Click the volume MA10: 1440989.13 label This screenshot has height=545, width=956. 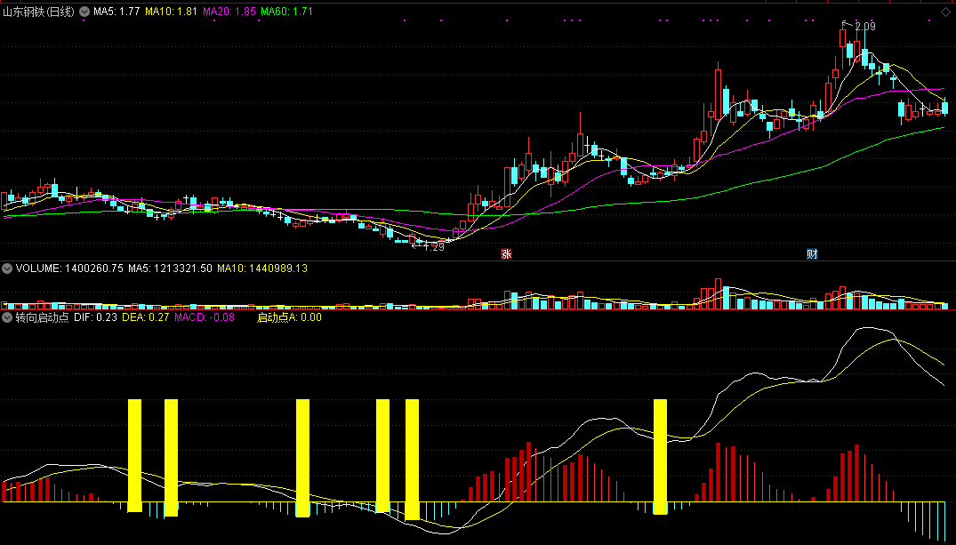[262, 268]
